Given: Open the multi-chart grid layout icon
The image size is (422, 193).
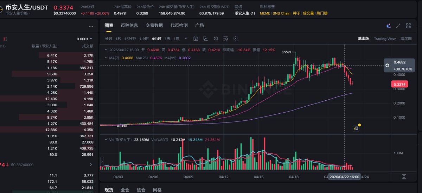Looking at the screenshot, I should coord(409,26).
